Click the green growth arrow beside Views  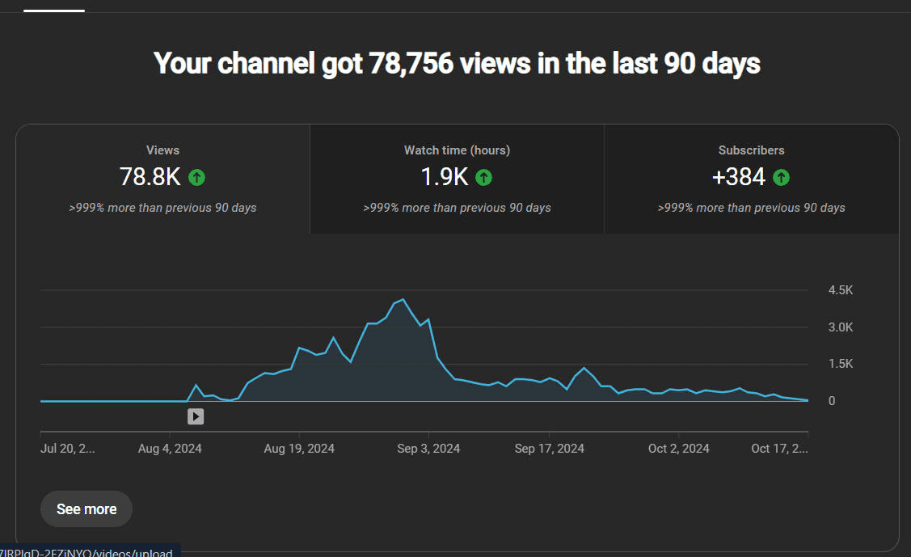[x=196, y=176]
